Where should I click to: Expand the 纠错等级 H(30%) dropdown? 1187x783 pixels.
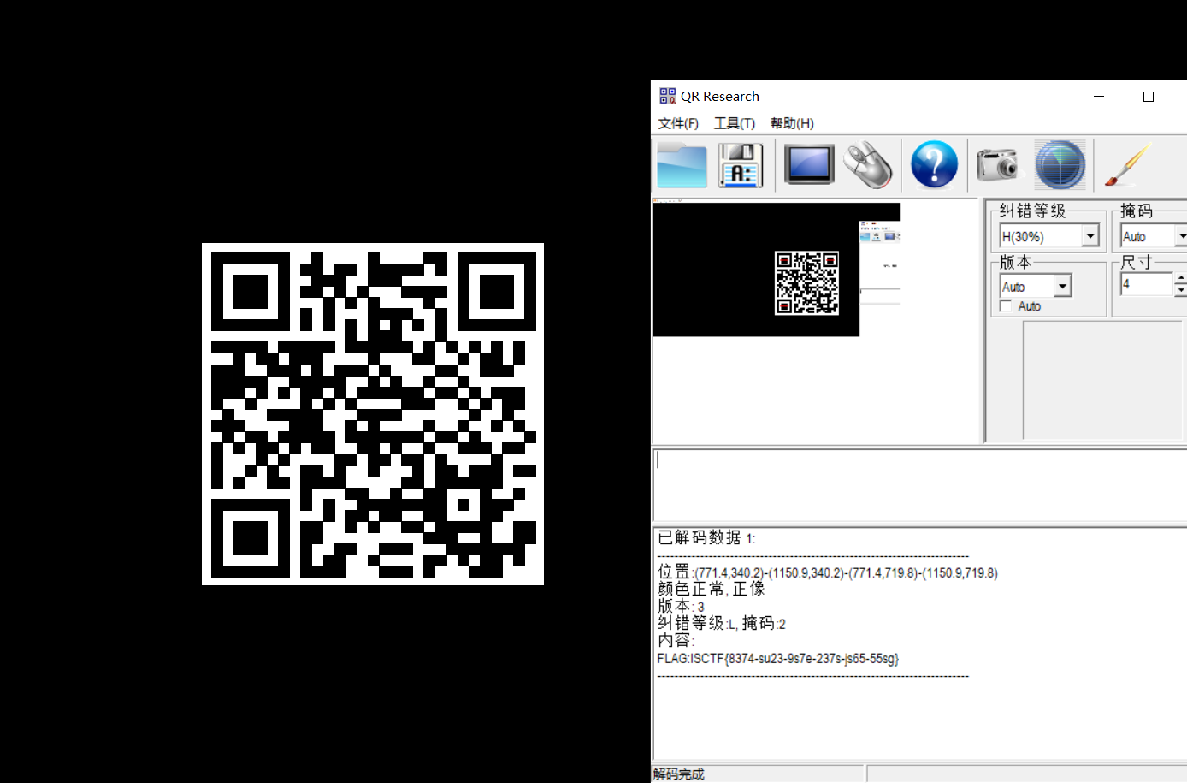pyautogui.click(x=1090, y=236)
